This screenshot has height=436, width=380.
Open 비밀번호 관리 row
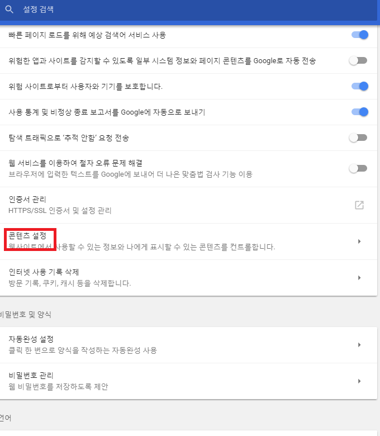pyautogui.click(x=188, y=381)
